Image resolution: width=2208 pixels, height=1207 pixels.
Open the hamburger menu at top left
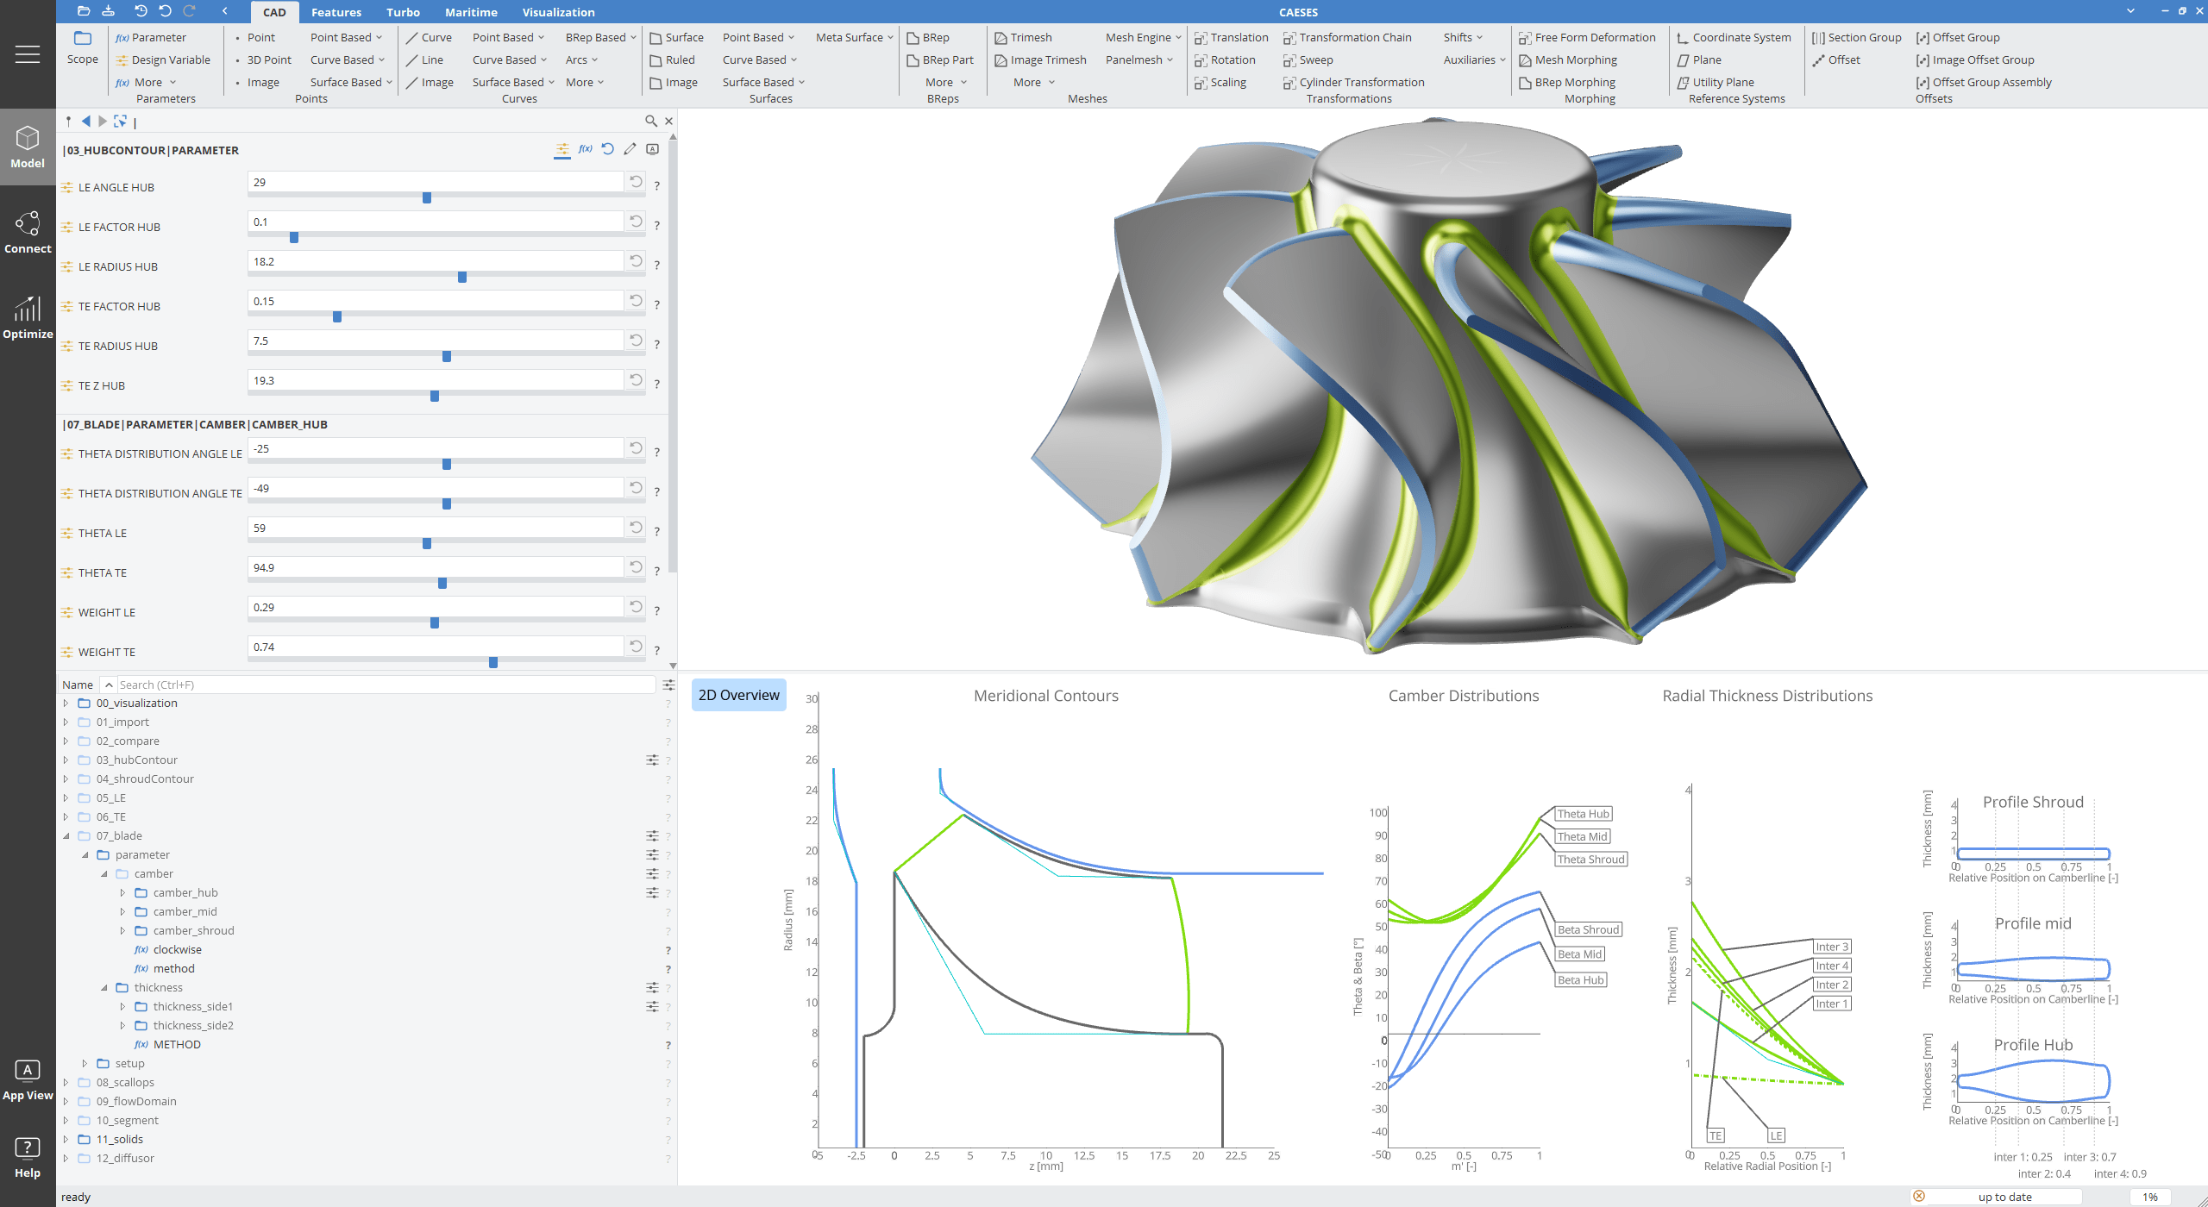(28, 54)
